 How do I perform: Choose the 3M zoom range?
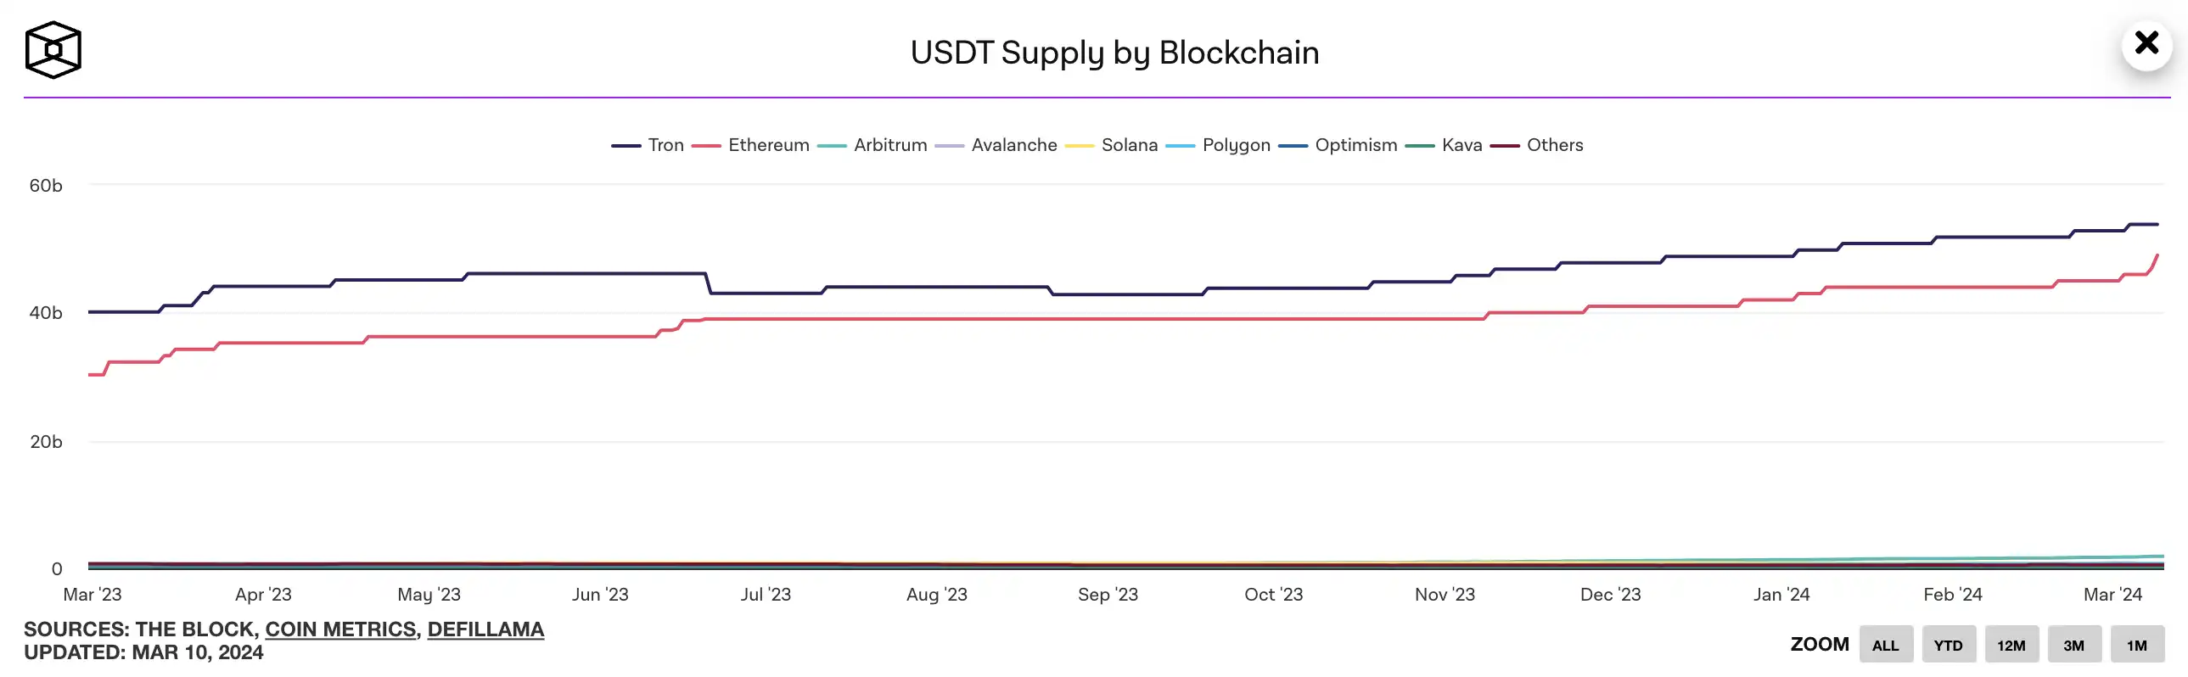pyautogui.click(x=2073, y=645)
